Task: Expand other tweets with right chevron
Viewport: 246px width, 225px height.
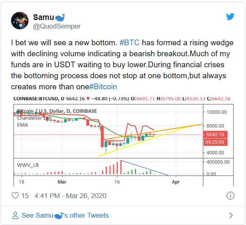Action: click(x=231, y=215)
